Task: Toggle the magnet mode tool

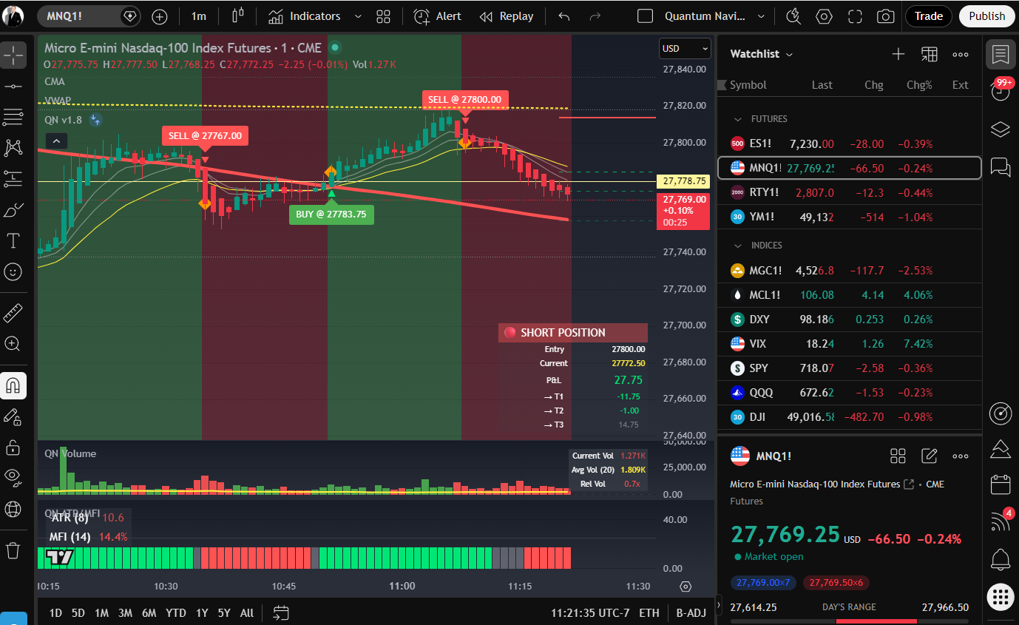Action: 13,385
